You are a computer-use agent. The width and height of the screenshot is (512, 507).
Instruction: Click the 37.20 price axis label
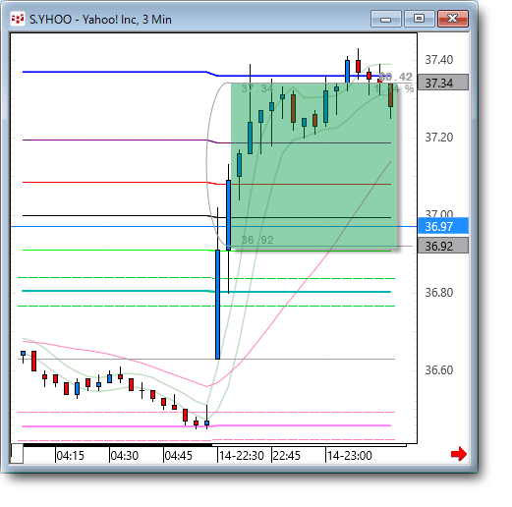click(x=438, y=138)
